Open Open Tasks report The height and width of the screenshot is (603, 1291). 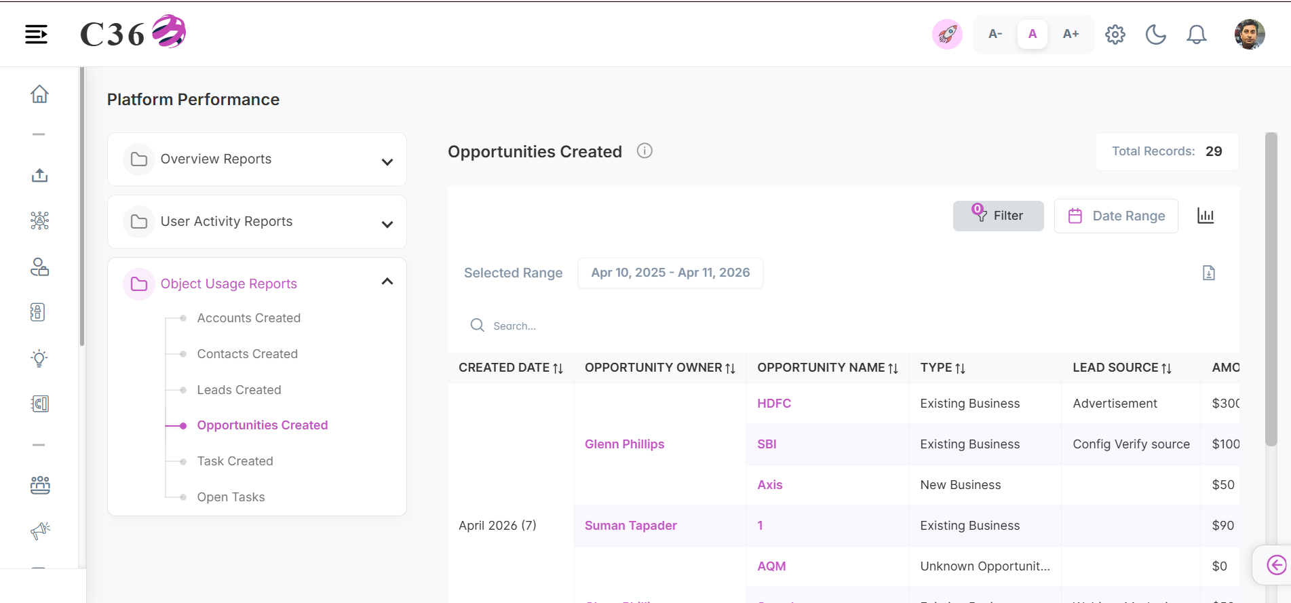[231, 497]
